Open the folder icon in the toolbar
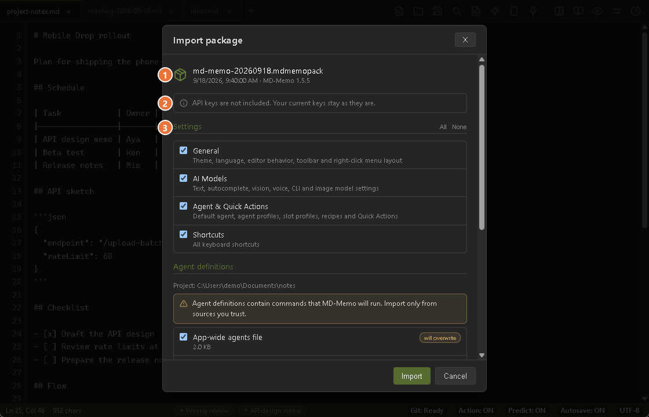This screenshot has width=649, height=417. (418, 11)
